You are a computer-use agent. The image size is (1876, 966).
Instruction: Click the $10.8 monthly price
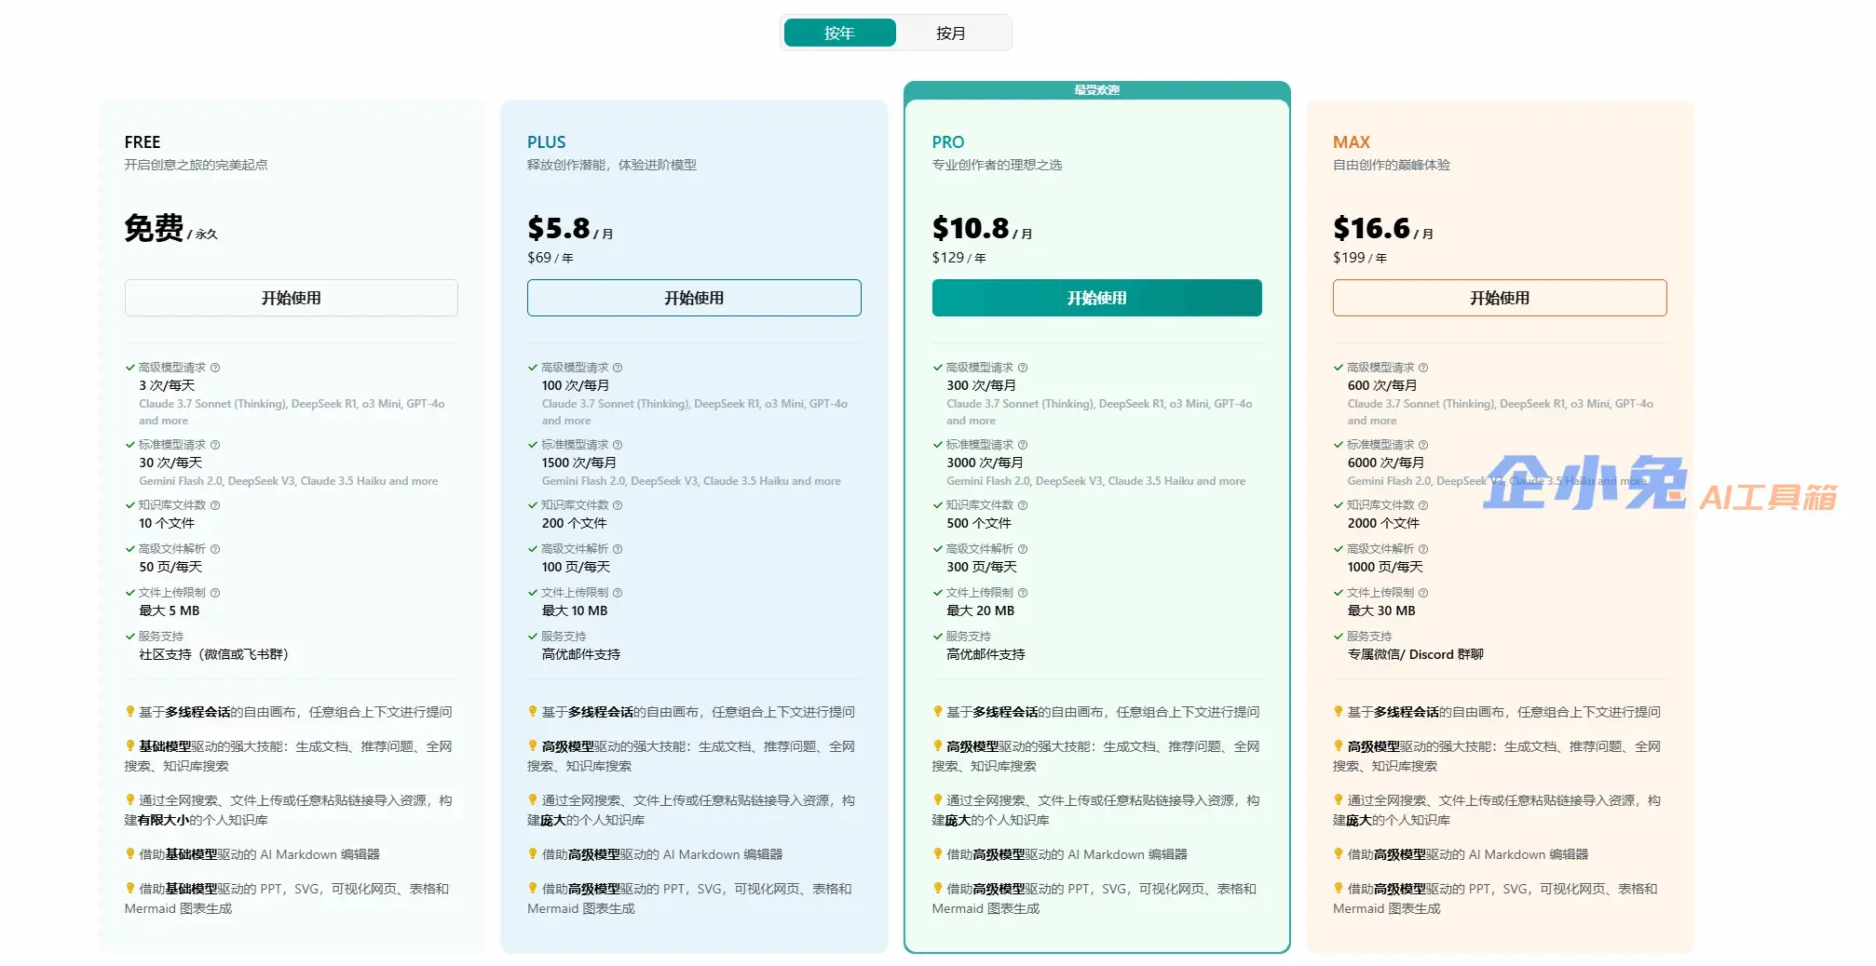[x=971, y=228]
